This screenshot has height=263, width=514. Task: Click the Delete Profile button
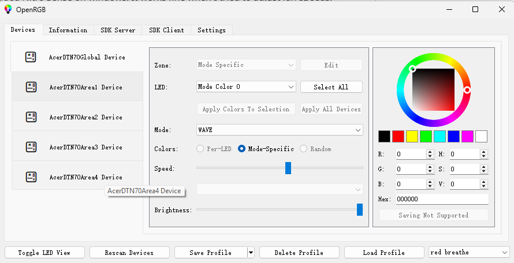299,253
